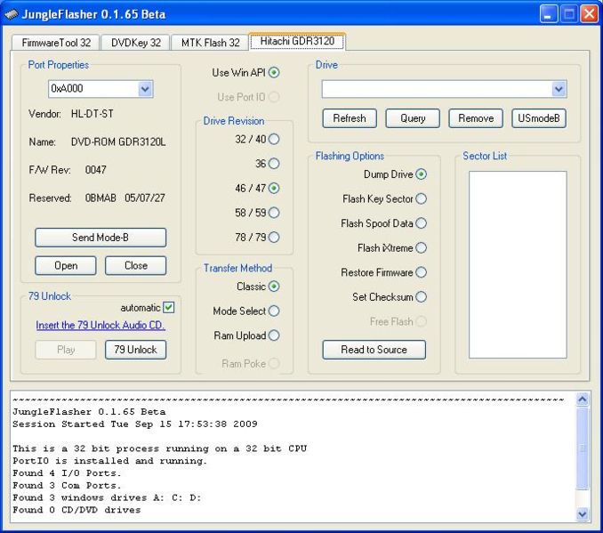Screen dimensions: 603x533
Task: Click inside the Sector List box
Action: pyautogui.click(x=518, y=265)
